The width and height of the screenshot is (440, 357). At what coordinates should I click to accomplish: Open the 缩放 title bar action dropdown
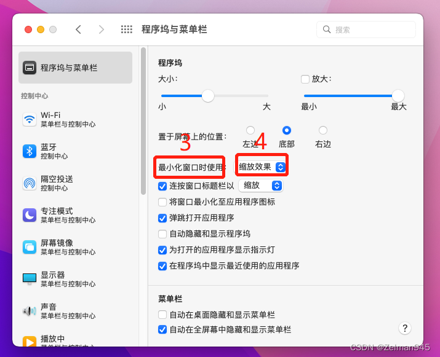[261, 186]
